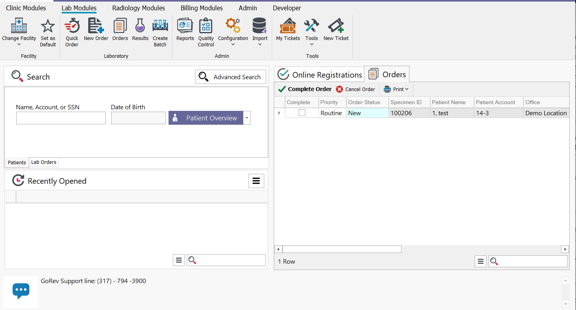Open Quality Control
Image resolution: width=576 pixels, height=310 pixels.
pos(206,32)
